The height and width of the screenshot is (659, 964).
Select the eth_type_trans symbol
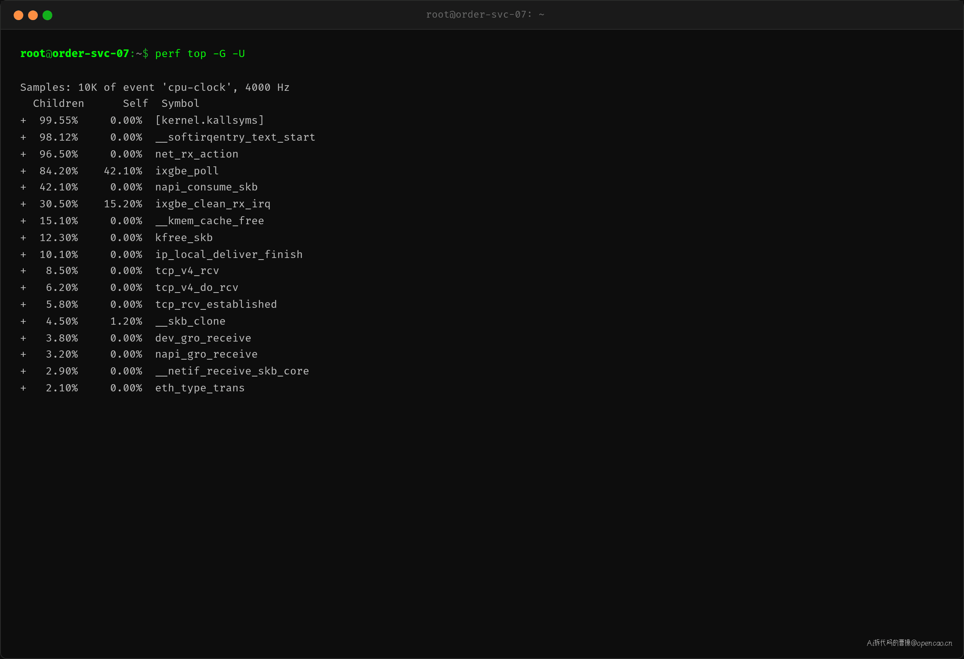click(200, 388)
